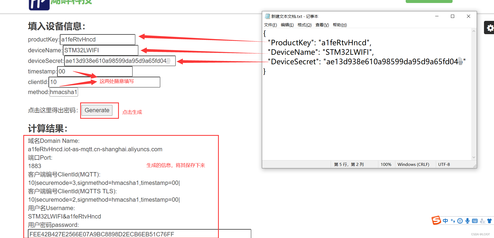Click the 填入设备信息 heading
Screen dimensions: 494x238
(x=57, y=26)
